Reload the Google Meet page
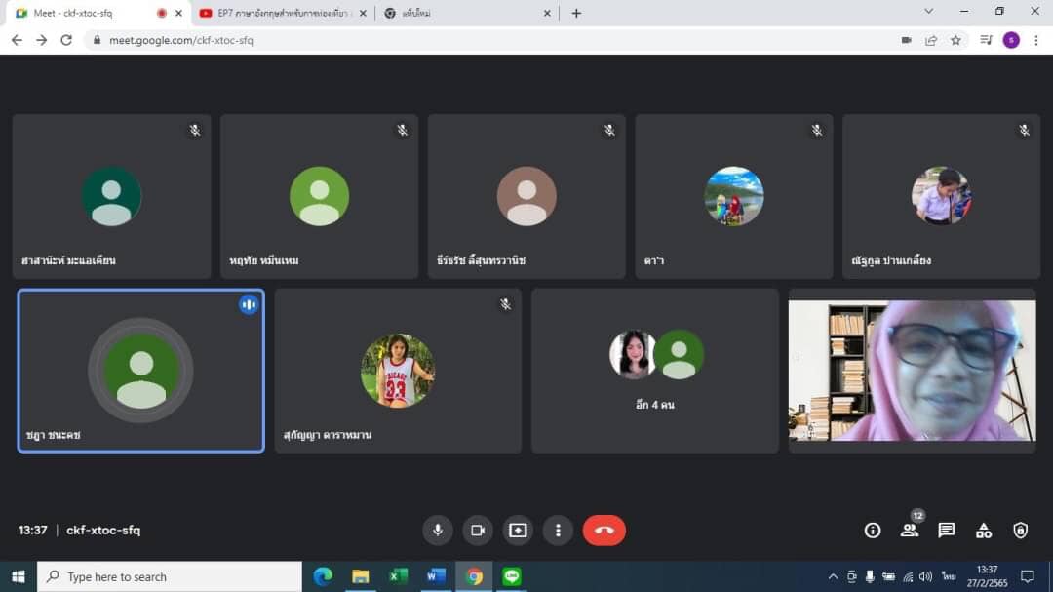 point(66,40)
